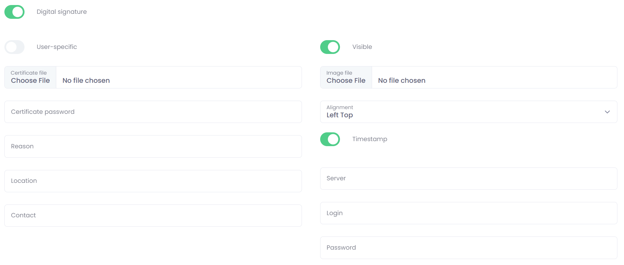Focus the Certificate password field

[153, 112]
